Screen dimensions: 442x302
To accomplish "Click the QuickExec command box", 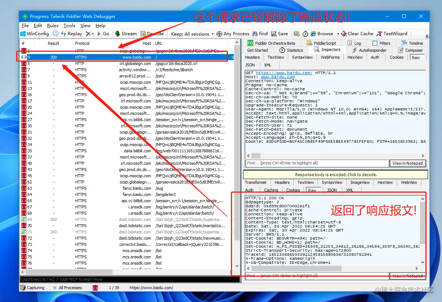I will click(x=130, y=279).
